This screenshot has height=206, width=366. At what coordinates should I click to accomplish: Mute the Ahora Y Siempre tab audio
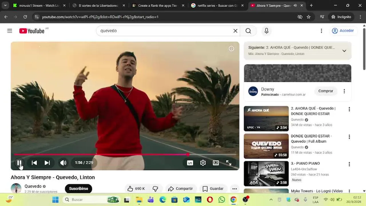click(295, 5)
